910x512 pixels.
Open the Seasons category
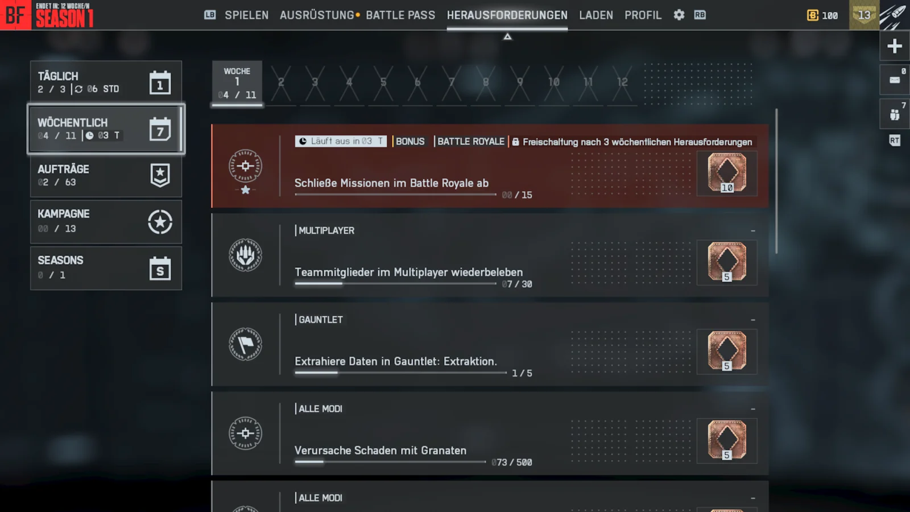(106, 269)
